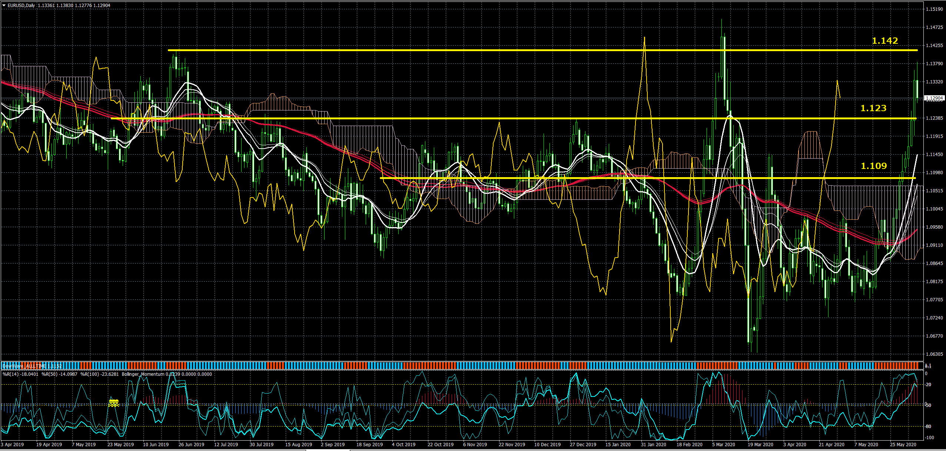Click the 1.15190 price scale label
The image size is (946, 451).
coord(934,9)
